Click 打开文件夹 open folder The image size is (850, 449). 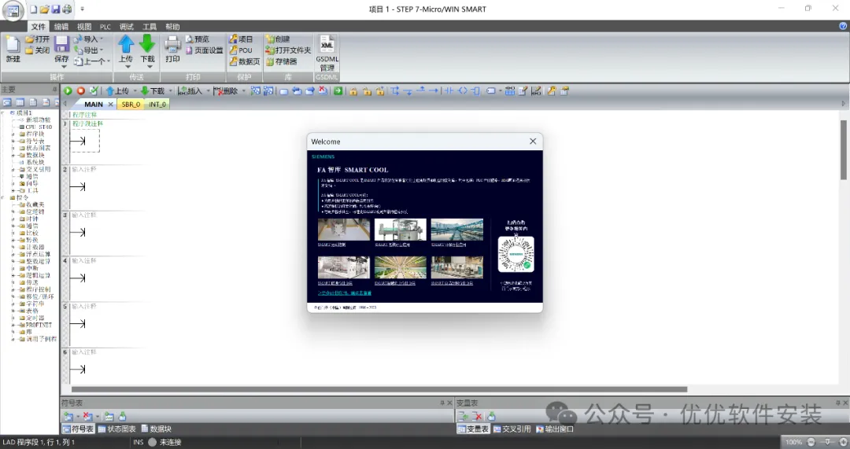(x=288, y=50)
